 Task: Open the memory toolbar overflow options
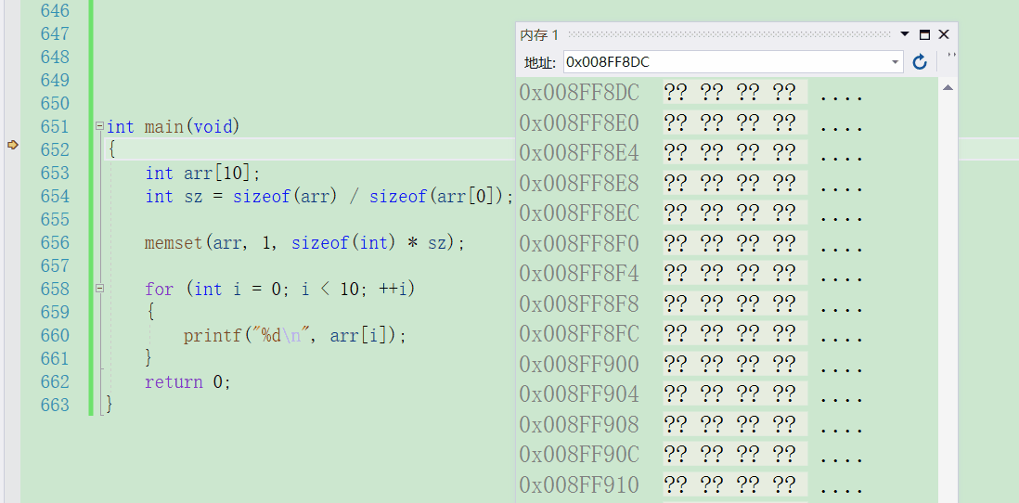click(x=951, y=56)
